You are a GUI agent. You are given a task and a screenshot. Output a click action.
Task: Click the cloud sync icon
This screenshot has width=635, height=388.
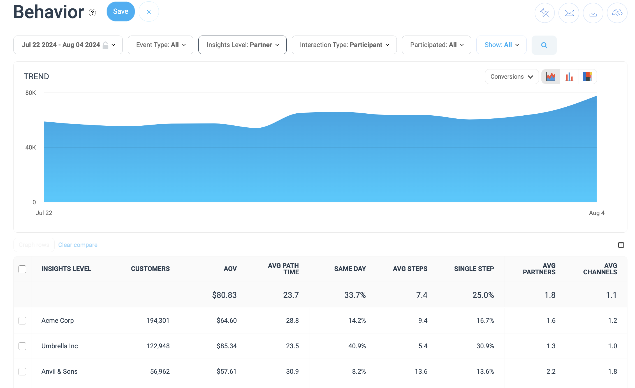click(617, 13)
